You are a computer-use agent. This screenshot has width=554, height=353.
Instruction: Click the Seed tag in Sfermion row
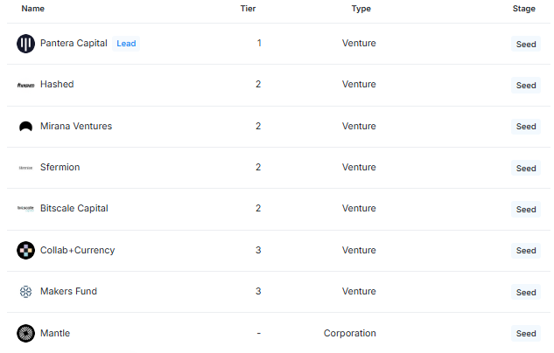(526, 169)
